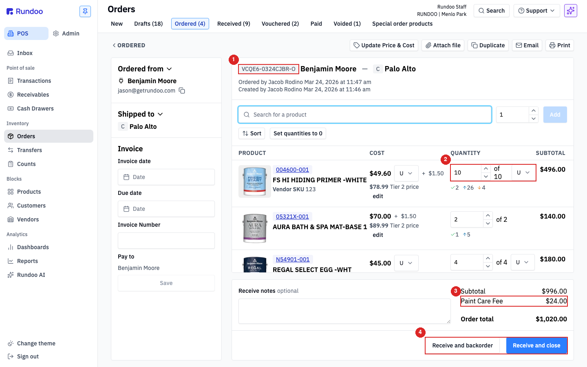This screenshot has height=367, width=587.
Task: Click the Invoice Number field
Action: point(166,241)
